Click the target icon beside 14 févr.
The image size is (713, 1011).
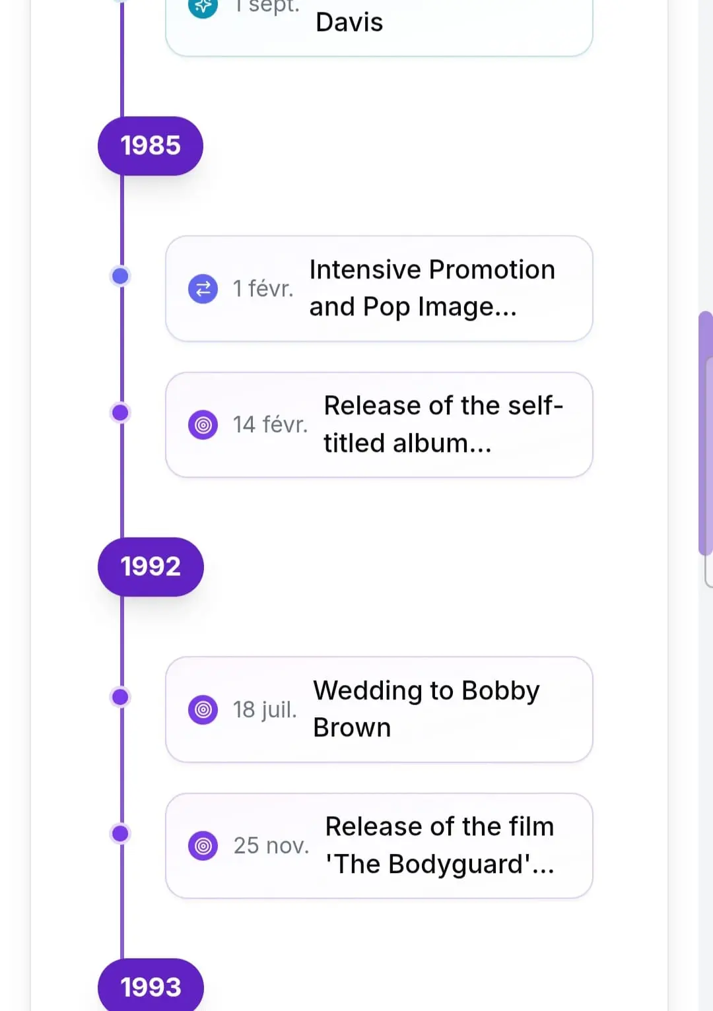(203, 424)
